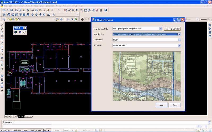Screen dimensions: 212x132
Task: Click the Match Properties paintbrush icon
Action: (48, 10)
